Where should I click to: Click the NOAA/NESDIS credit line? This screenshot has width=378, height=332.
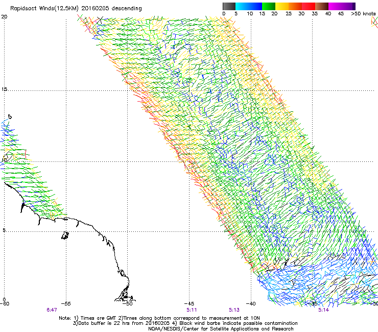coord(221,329)
